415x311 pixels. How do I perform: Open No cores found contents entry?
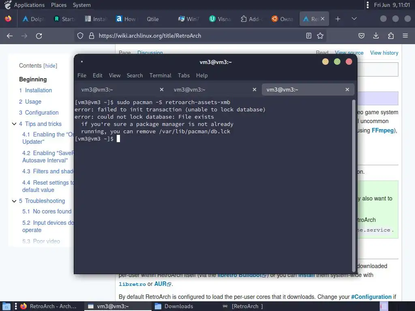click(47, 211)
